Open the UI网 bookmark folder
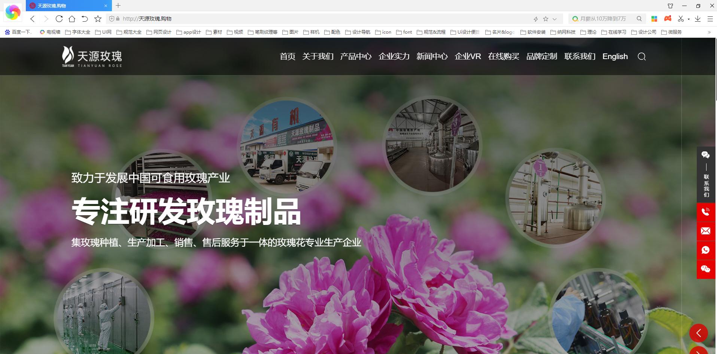The width and height of the screenshot is (717, 354). click(x=103, y=32)
